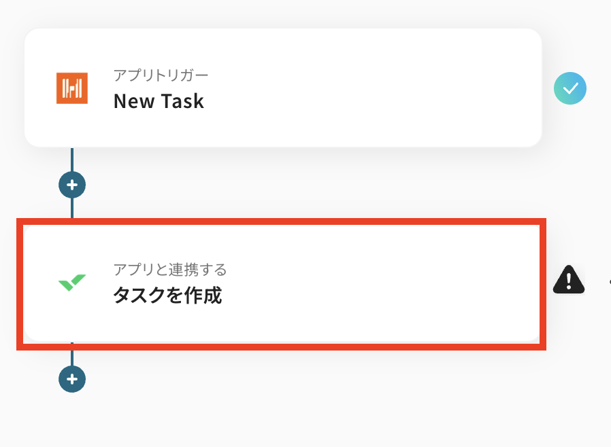Select the New Task title text
This screenshot has width=611, height=447.
point(159,101)
